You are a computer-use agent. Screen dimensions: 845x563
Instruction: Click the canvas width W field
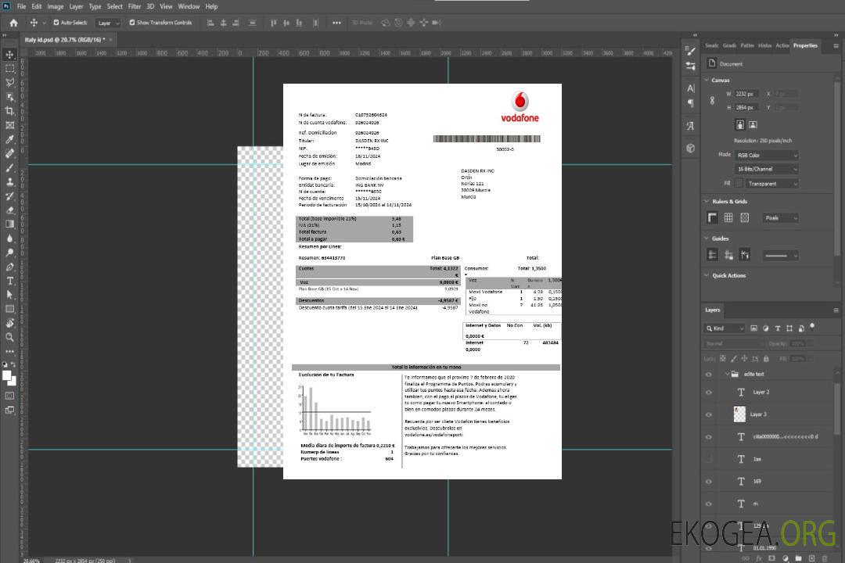(x=746, y=94)
